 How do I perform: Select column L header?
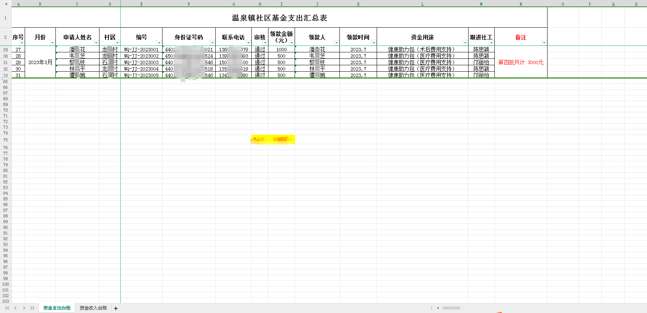coord(423,4)
